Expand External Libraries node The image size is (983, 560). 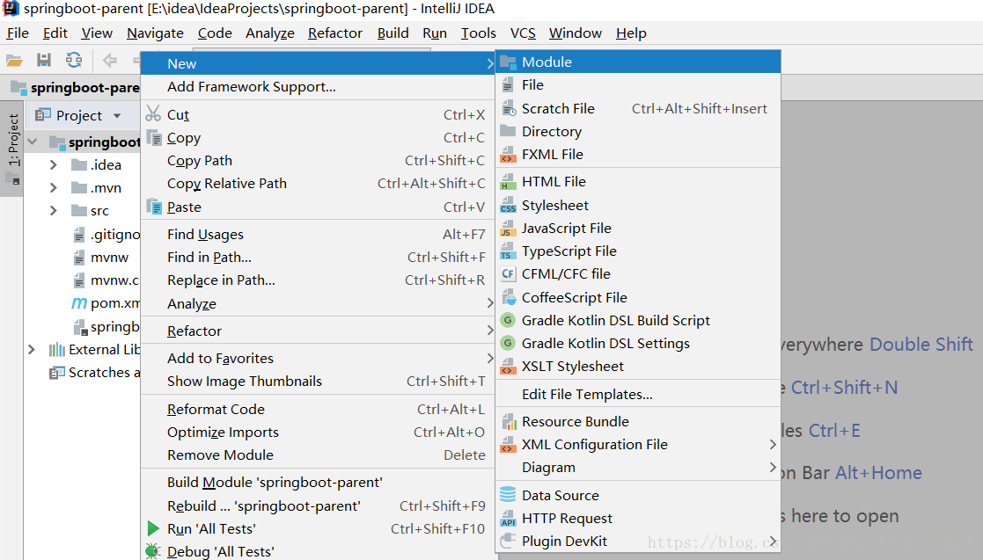pyautogui.click(x=32, y=350)
